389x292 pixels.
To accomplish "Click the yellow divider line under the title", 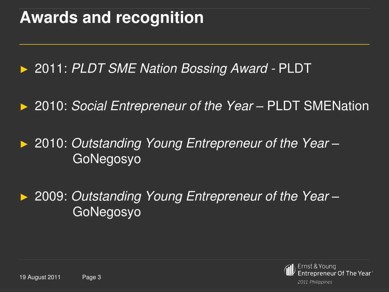I will coord(194,44).
